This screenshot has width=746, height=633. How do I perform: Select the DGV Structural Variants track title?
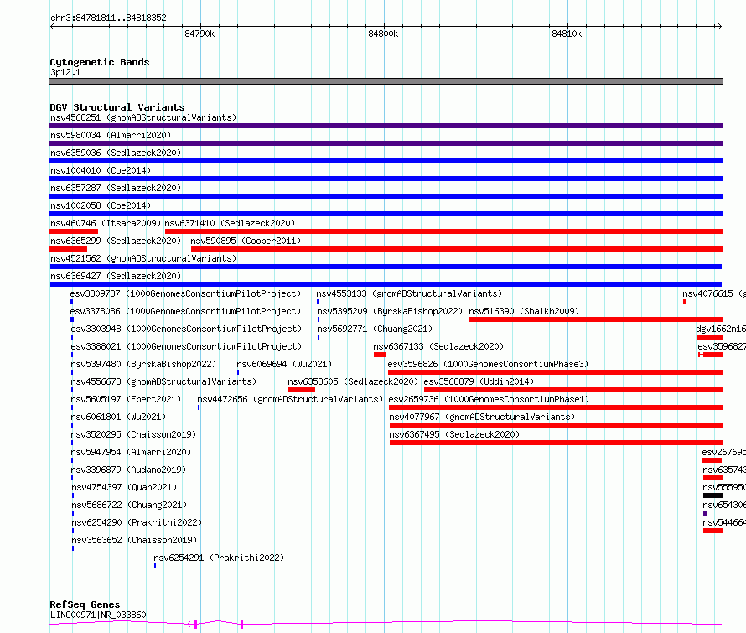tap(117, 107)
